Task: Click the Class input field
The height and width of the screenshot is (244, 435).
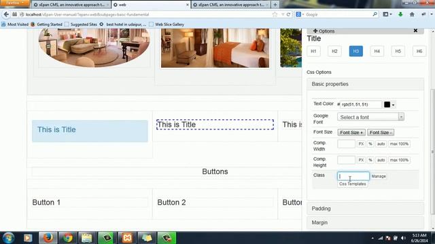Action: (353, 176)
